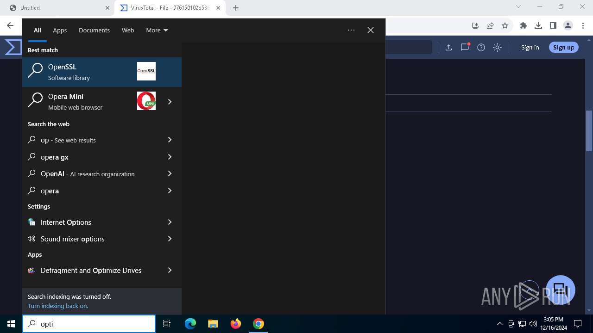
Task: Expand the Defragment and Optimize Drives arrow
Action: 170,270
